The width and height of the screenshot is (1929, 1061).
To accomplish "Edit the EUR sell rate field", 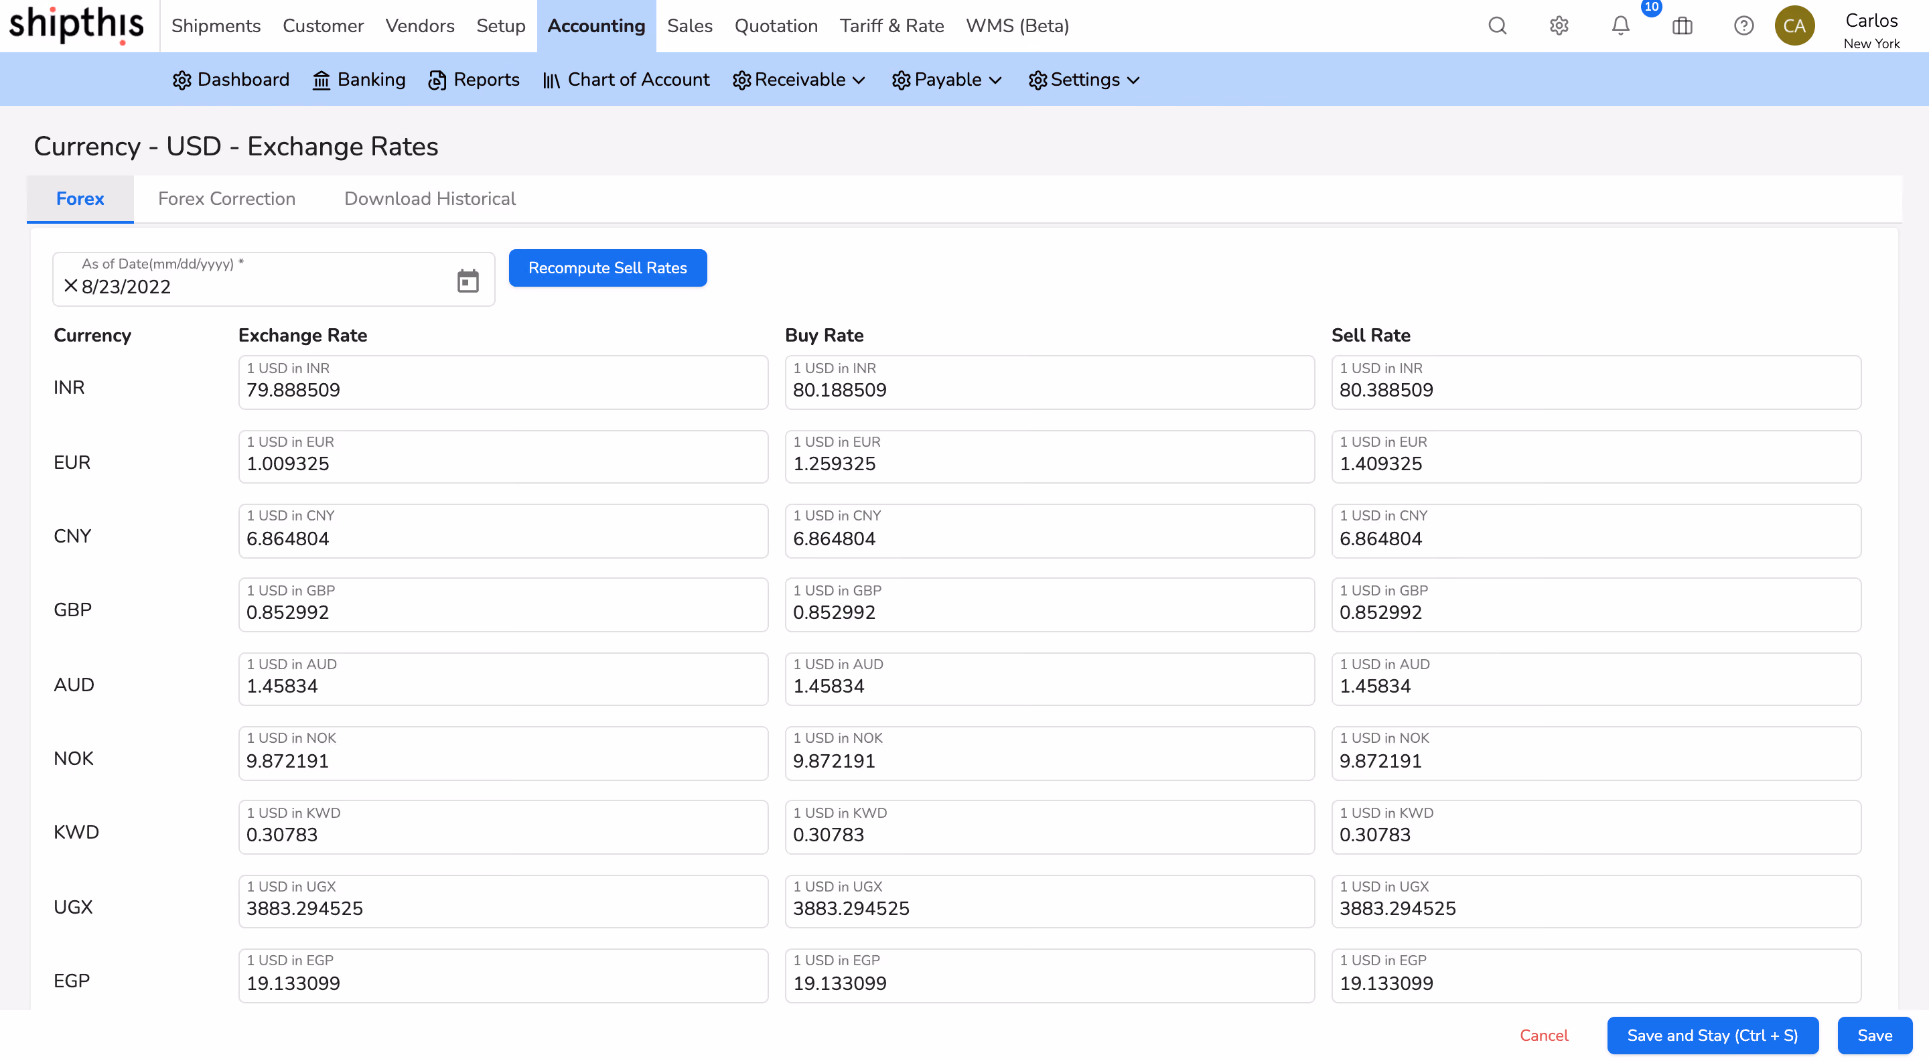I will click(1595, 456).
